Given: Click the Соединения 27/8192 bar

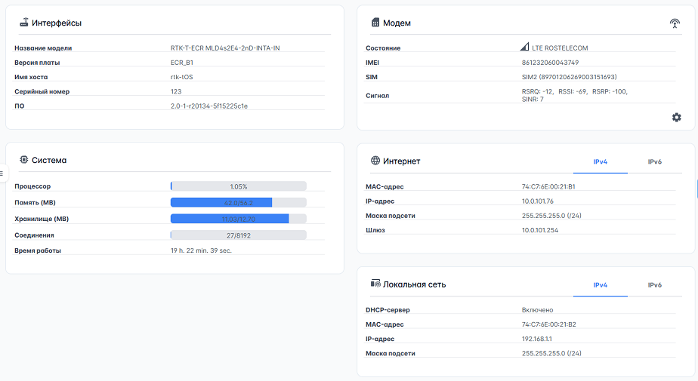Looking at the screenshot, I should pyautogui.click(x=239, y=235).
